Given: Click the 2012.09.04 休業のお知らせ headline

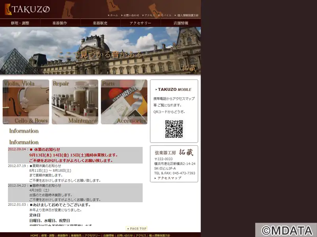Looking at the screenshot, I should tap(45, 150).
